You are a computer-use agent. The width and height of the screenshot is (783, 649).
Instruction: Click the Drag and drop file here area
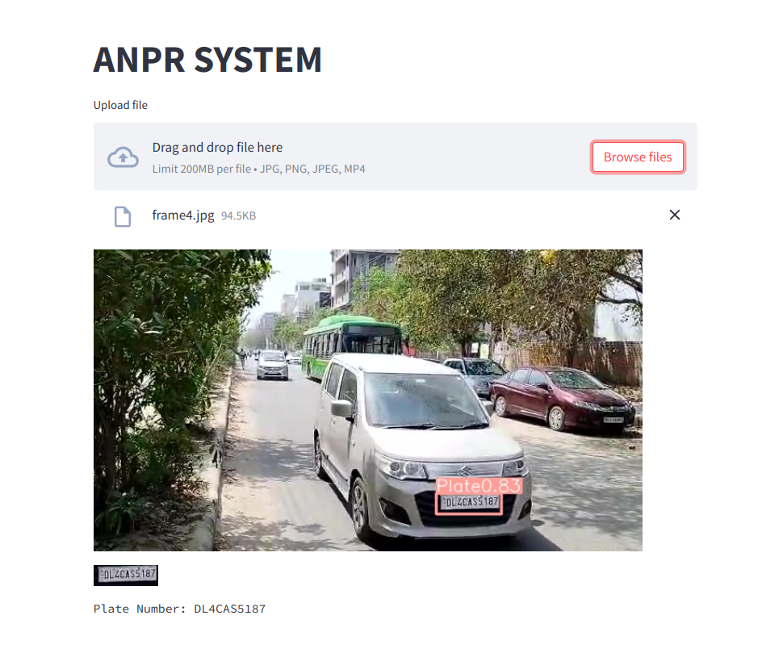[x=395, y=157]
